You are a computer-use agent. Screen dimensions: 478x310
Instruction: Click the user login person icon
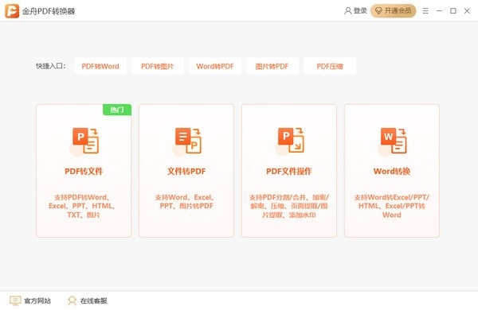pyautogui.click(x=348, y=11)
